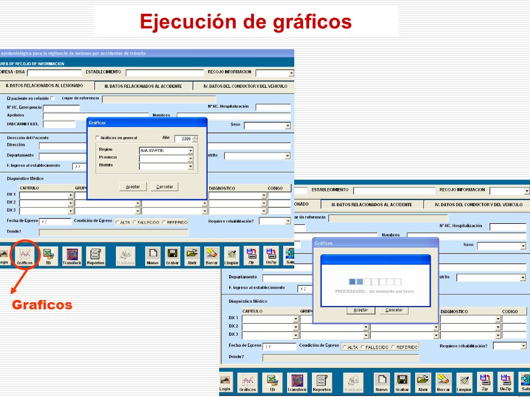The image size is (530, 397).
Task: Click Nuevo icon in the upper-left window
Action: [153, 256]
